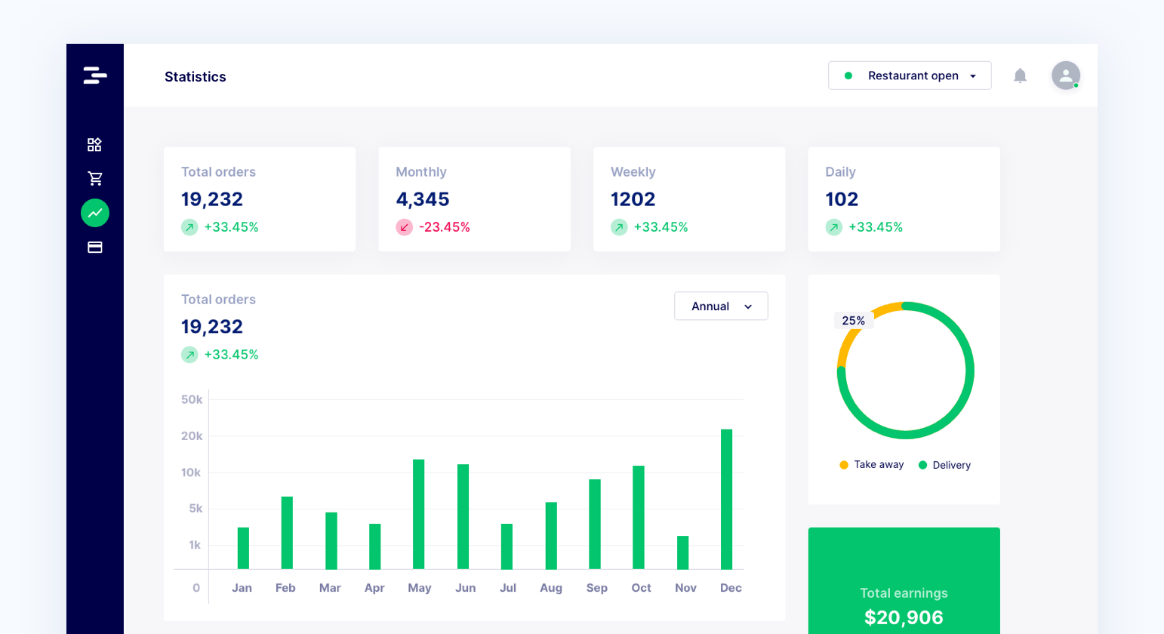Select the Monthly orders card
The height and width of the screenshot is (634, 1164).
[x=474, y=199]
